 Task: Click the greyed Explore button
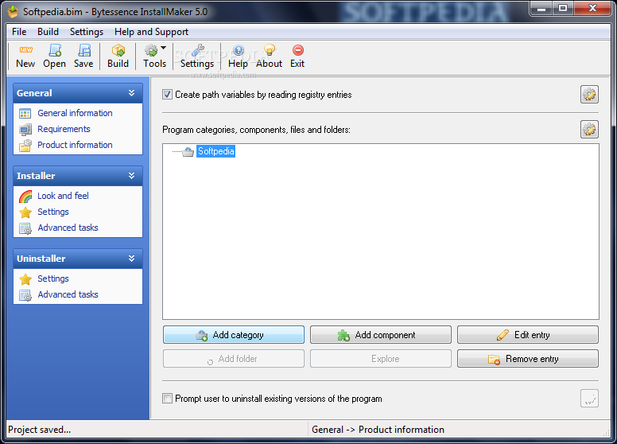click(381, 359)
